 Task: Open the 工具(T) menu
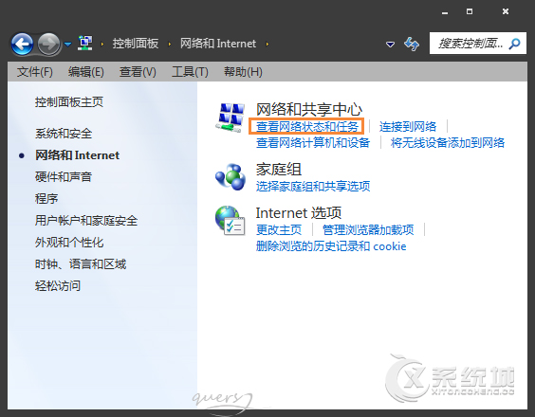(190, 72)
